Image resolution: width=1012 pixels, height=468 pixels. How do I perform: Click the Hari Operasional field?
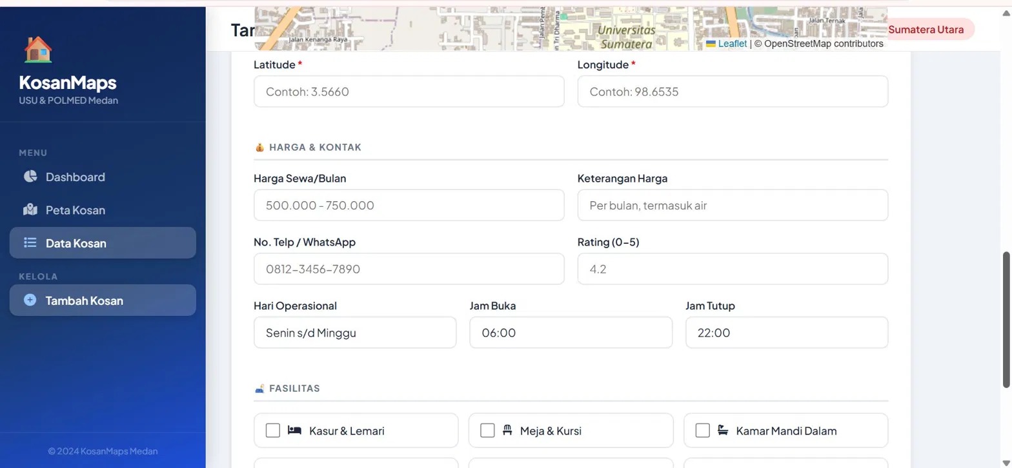tap(355, 333)
